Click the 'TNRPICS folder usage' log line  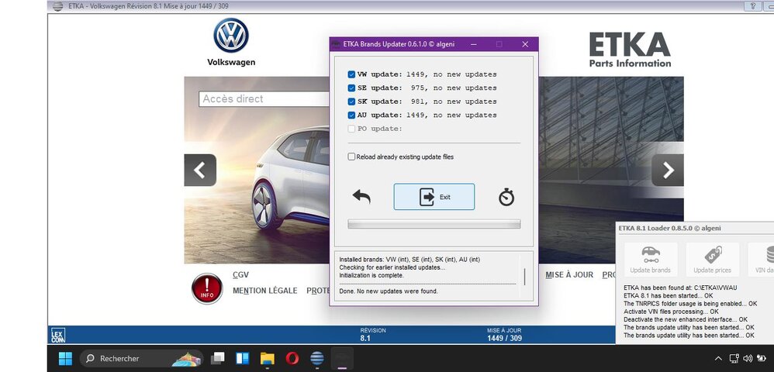[x=690, y=304]
